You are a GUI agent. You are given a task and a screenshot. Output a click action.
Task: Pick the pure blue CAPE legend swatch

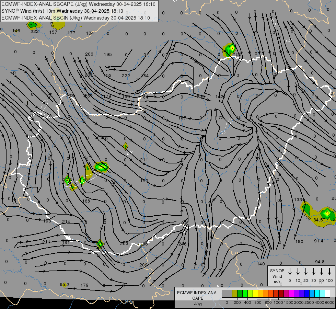click(306, 294)
